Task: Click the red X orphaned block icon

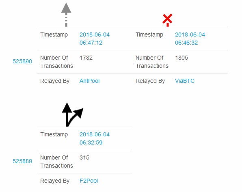Action: click(x=167, y=20)
